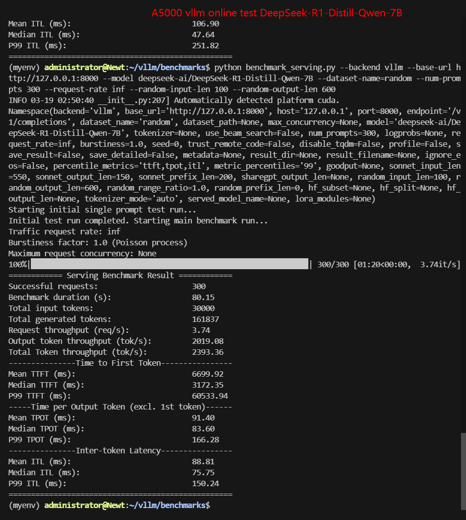Screen dimensions: 466x520
Task: Click the 'Successful requests:' value 300
Action: [199, 286]
